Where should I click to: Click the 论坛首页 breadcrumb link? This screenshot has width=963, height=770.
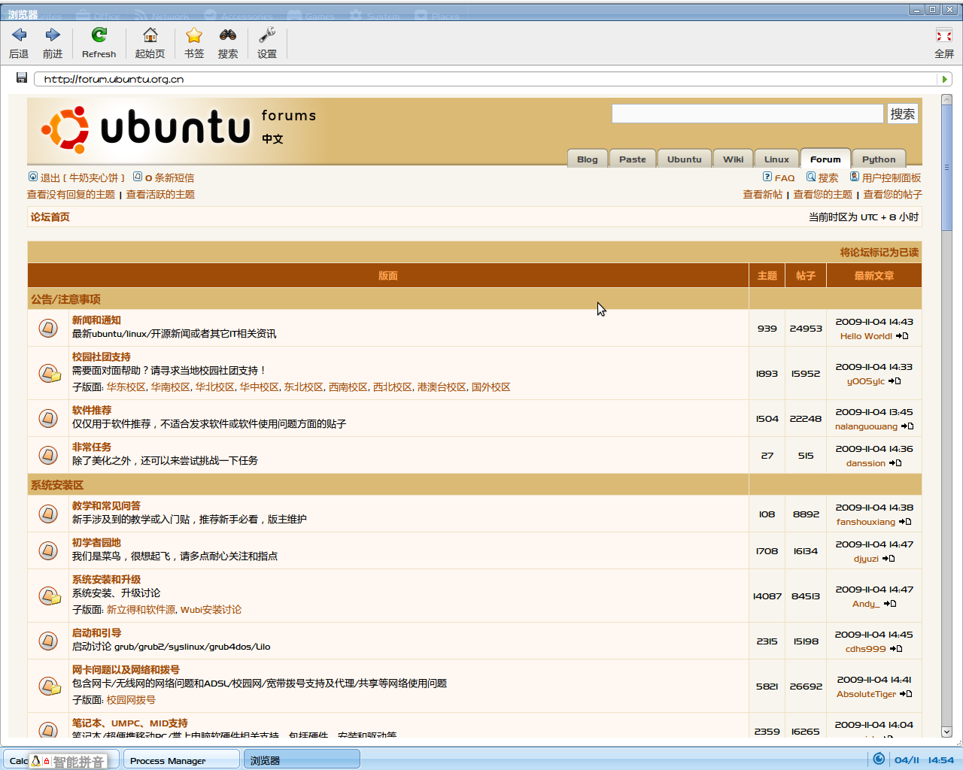tap(50, 217)
